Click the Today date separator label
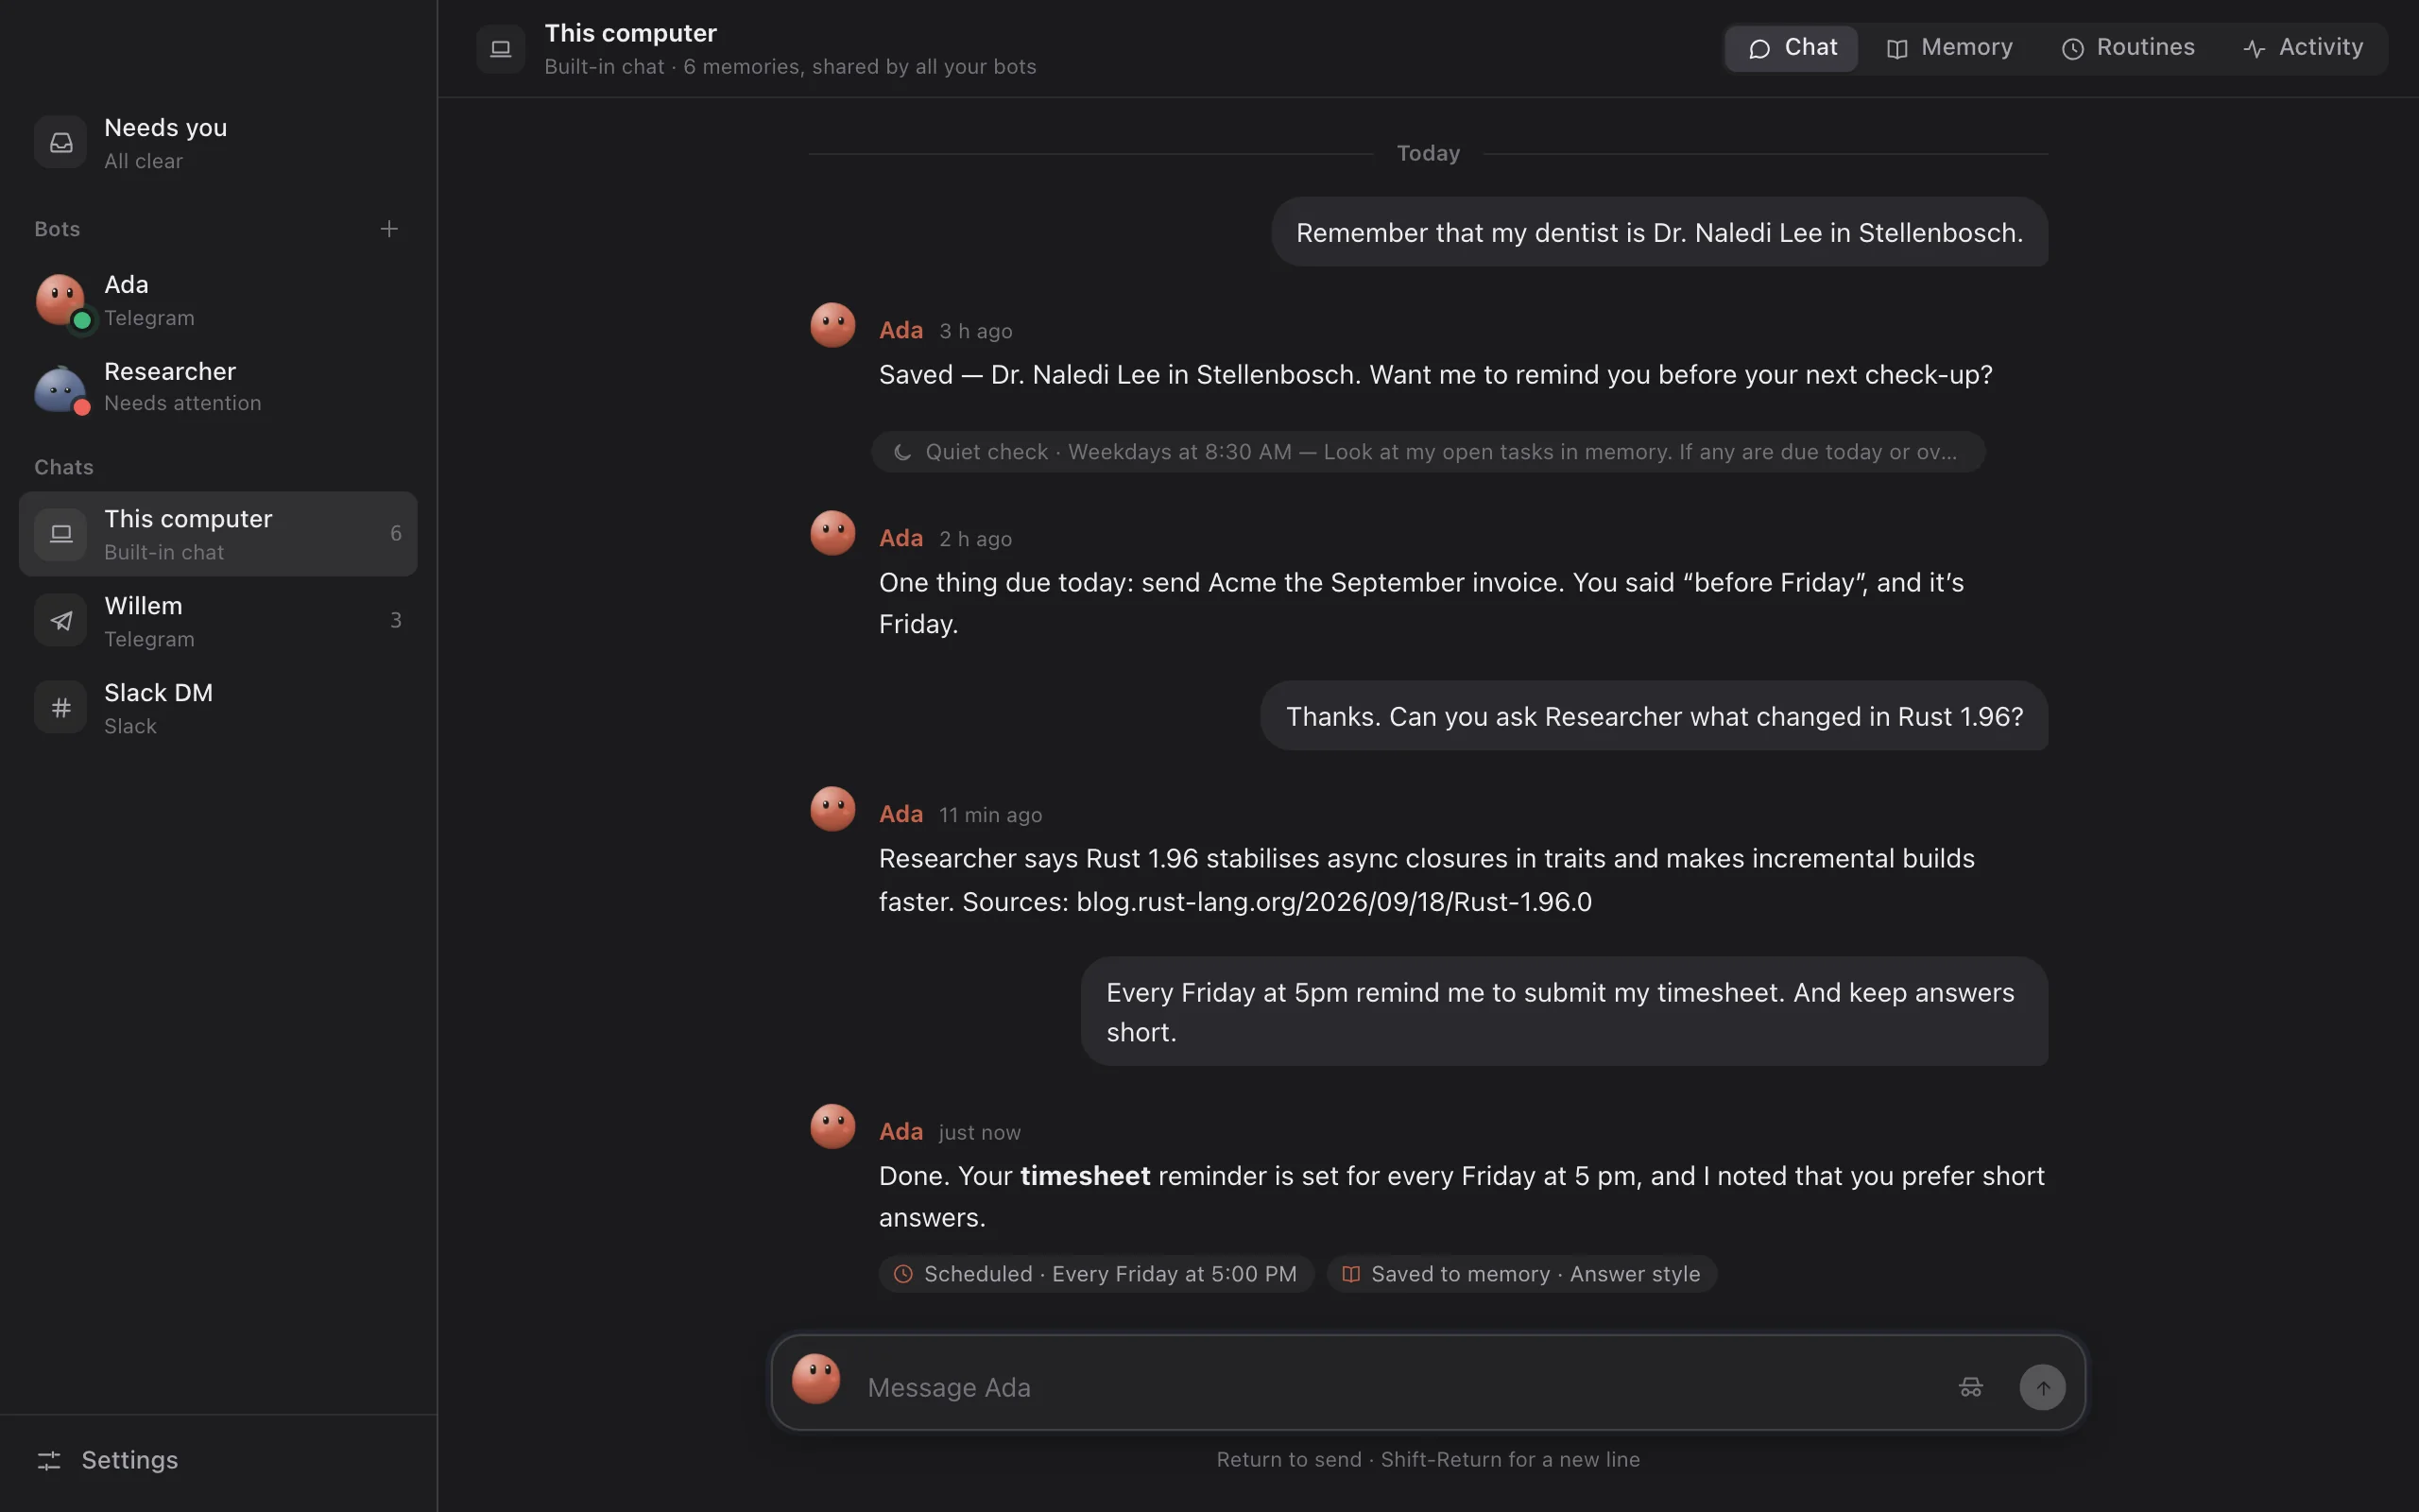 [x=1428, y=153]
